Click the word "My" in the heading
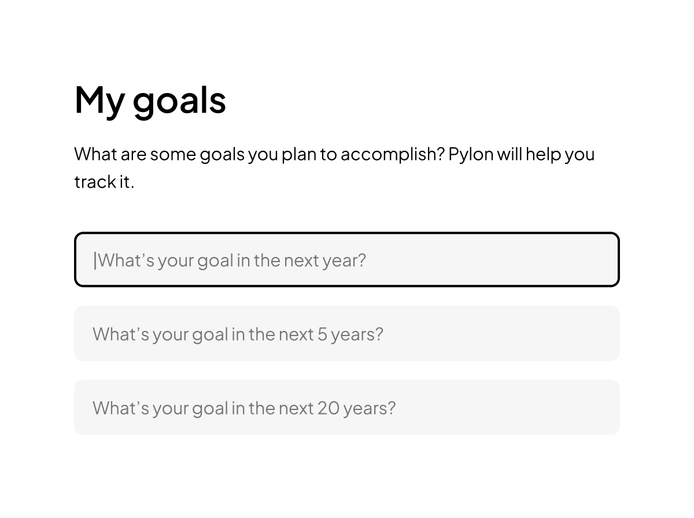The image size is (694, 518). [x=99, y=100]
